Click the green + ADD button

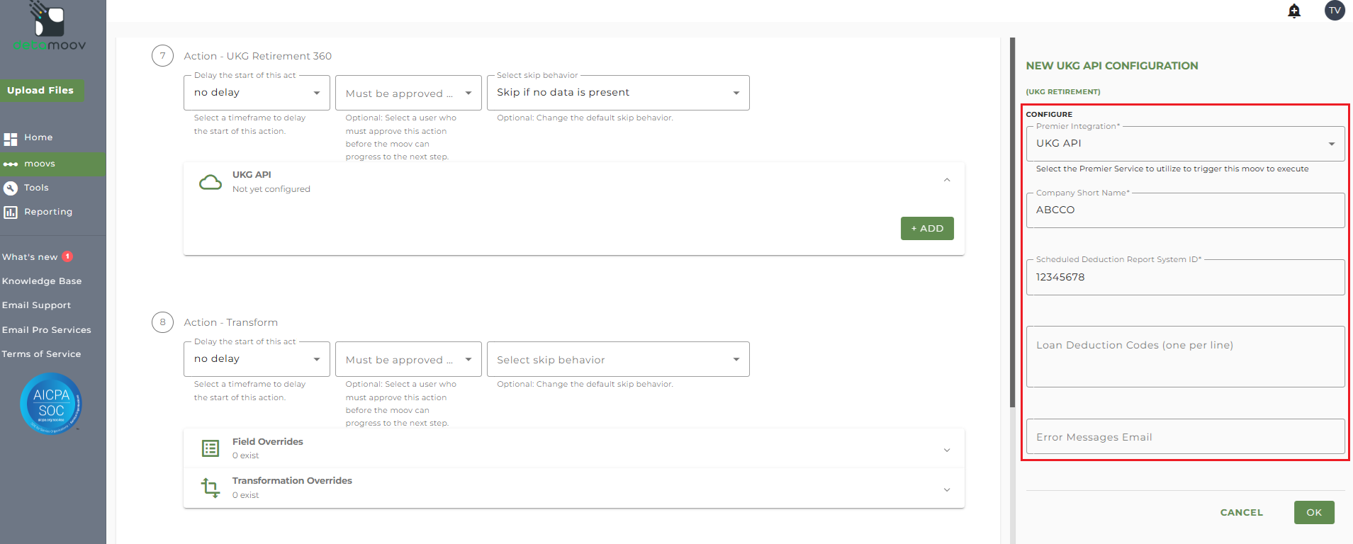927,228
